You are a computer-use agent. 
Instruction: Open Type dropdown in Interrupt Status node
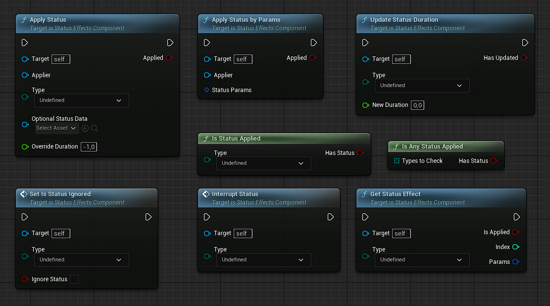(x=263, y=260)
